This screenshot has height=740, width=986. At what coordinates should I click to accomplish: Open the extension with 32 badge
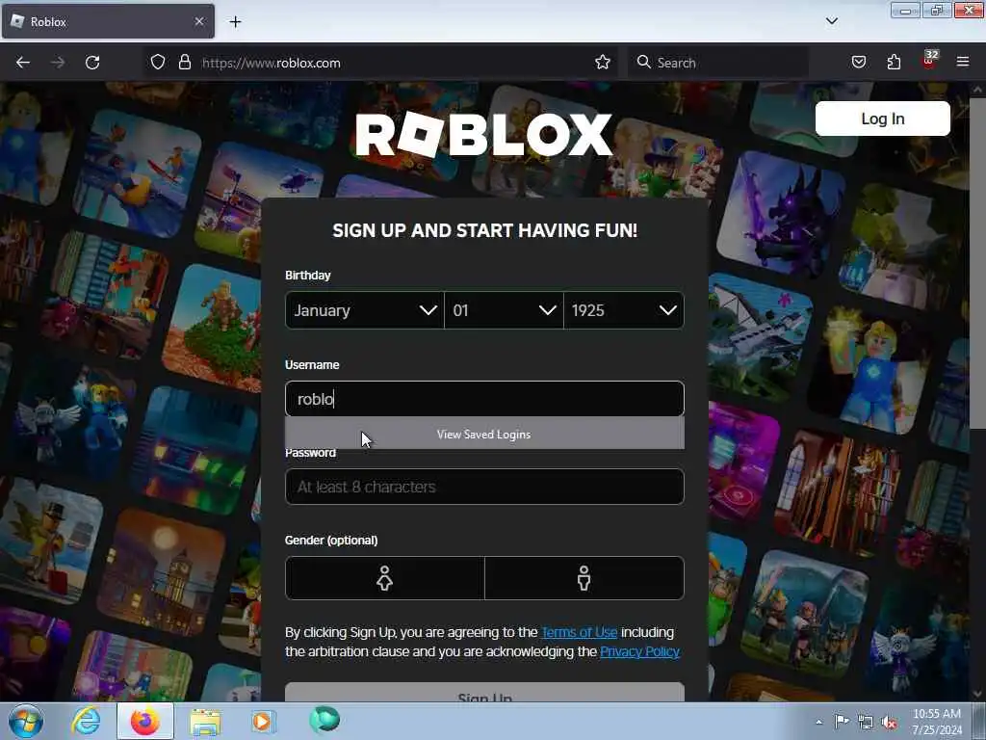pos(929,61)
